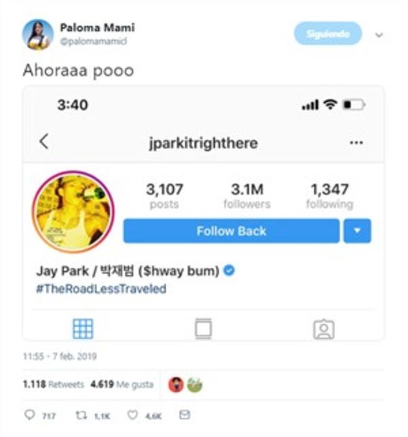This screenshot has width=408, height=437.
Task: Select the tagged photos person icon
Action: pos(323,329)
